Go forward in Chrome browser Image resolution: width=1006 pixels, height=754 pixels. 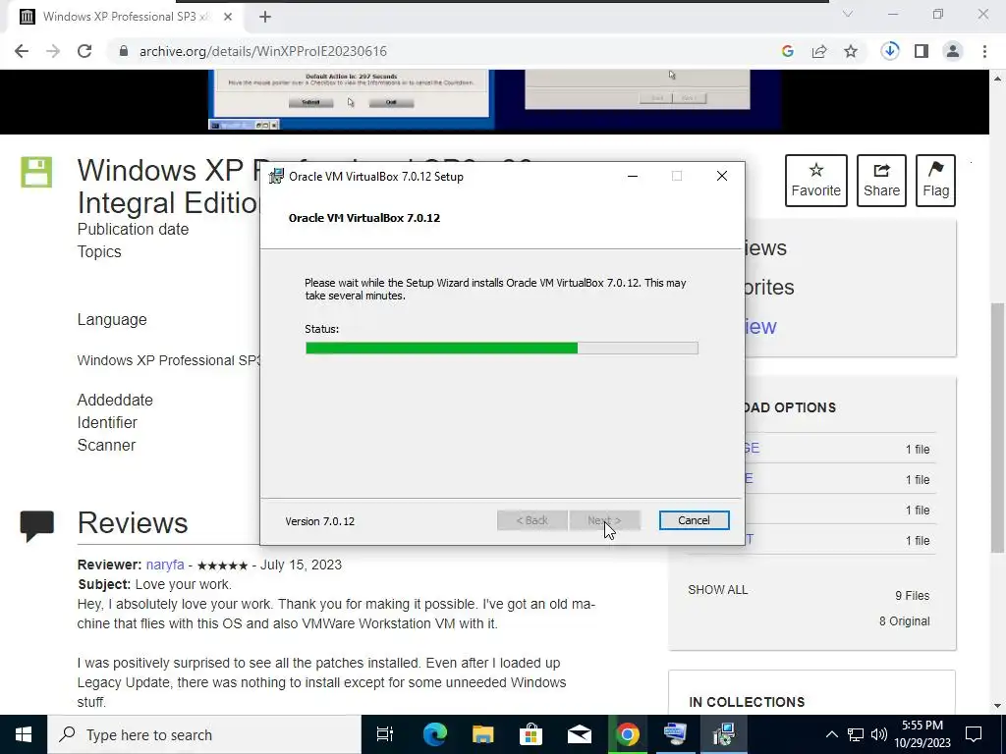(53, 51)
